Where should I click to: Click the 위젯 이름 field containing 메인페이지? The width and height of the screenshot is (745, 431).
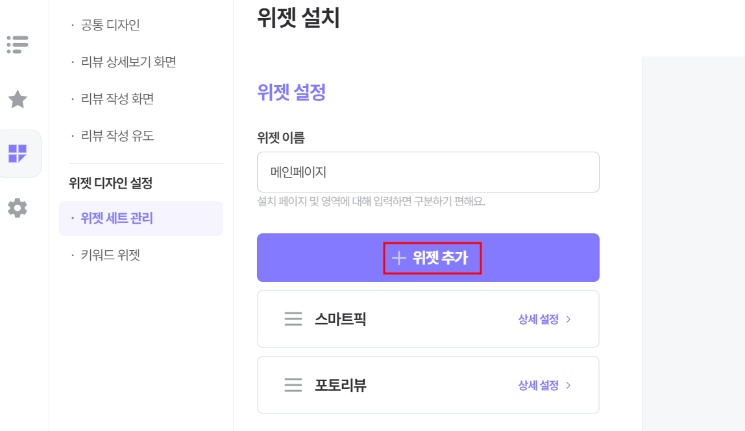(x=428, y=172)
